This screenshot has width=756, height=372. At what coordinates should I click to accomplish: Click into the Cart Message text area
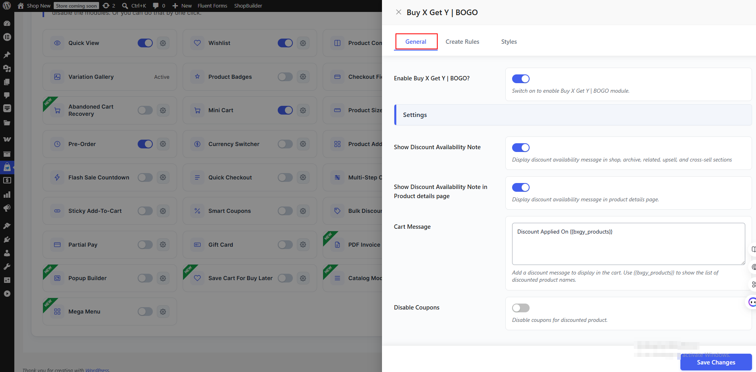click(x=628, y=244)
